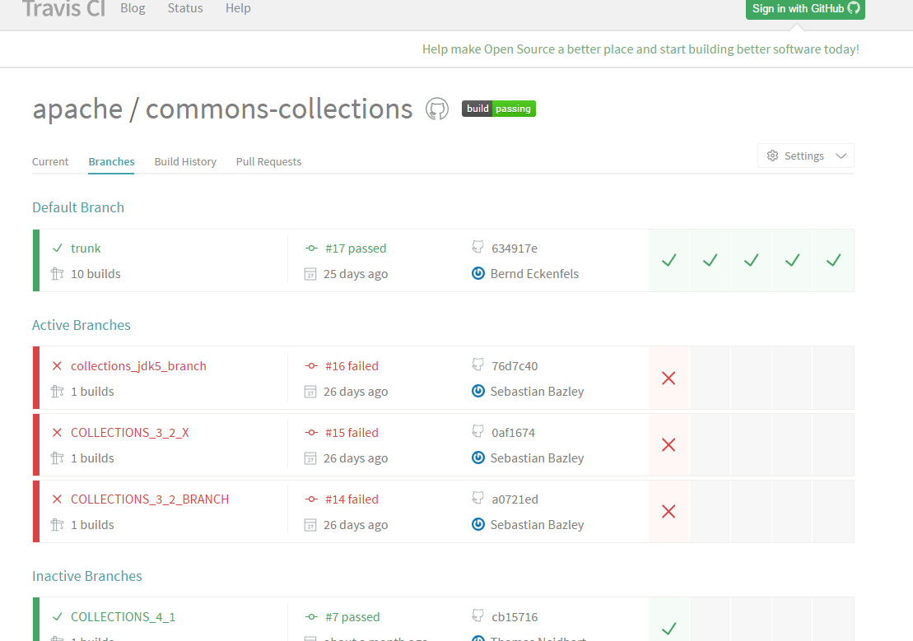Open commit 0af1674
Viewport: 913px width, 641px height.
(x=513, y=433)
